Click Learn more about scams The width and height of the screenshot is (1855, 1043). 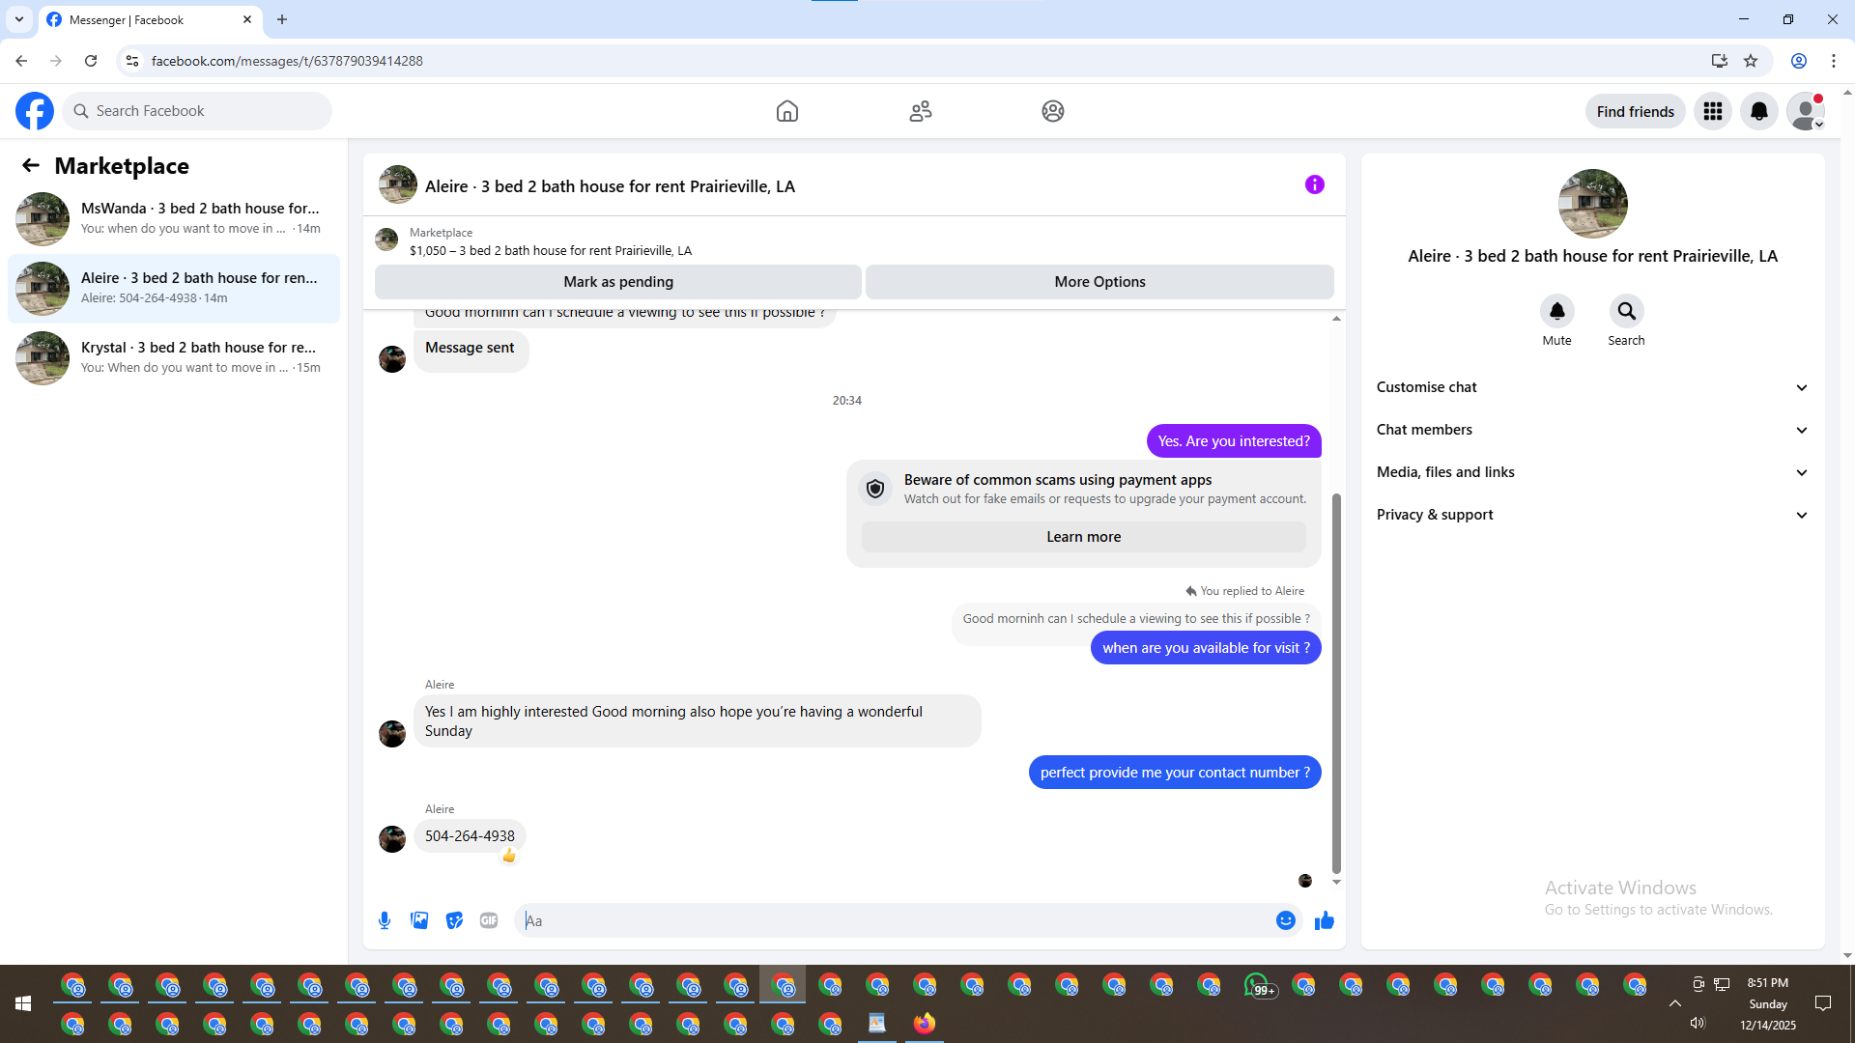(x=1083, y=537)
